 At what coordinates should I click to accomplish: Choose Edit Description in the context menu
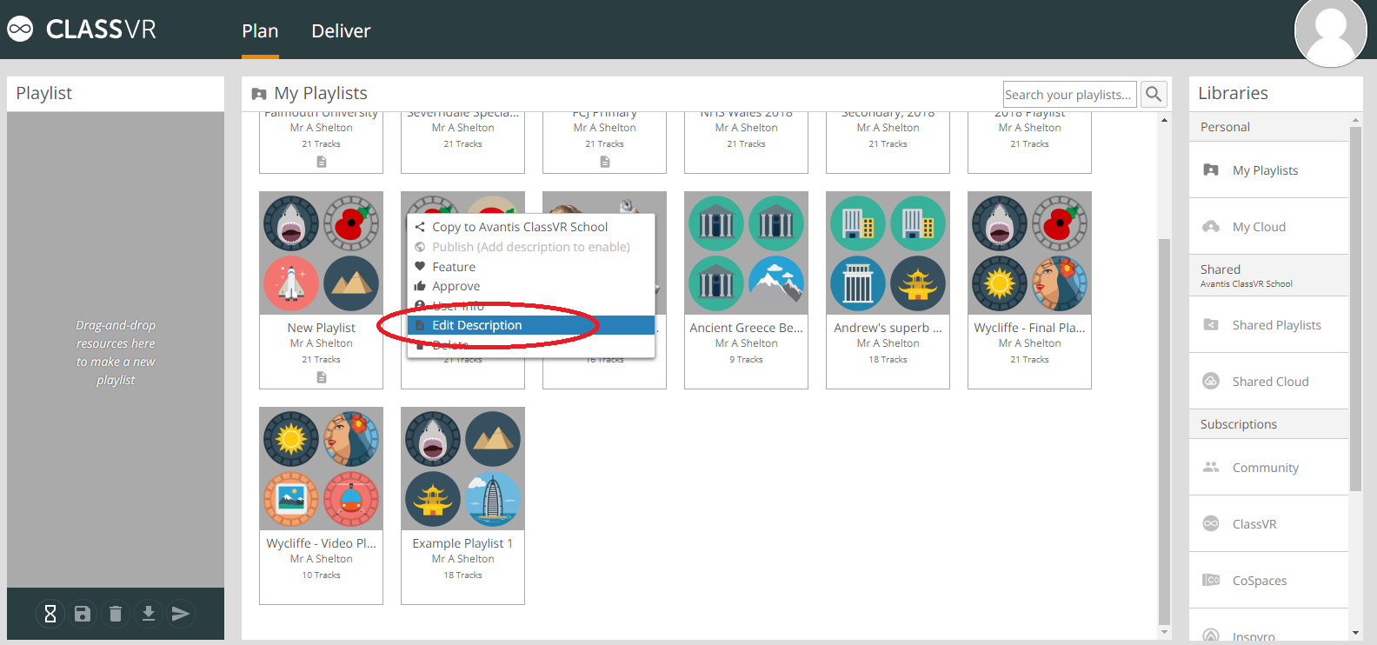point(531,325)
